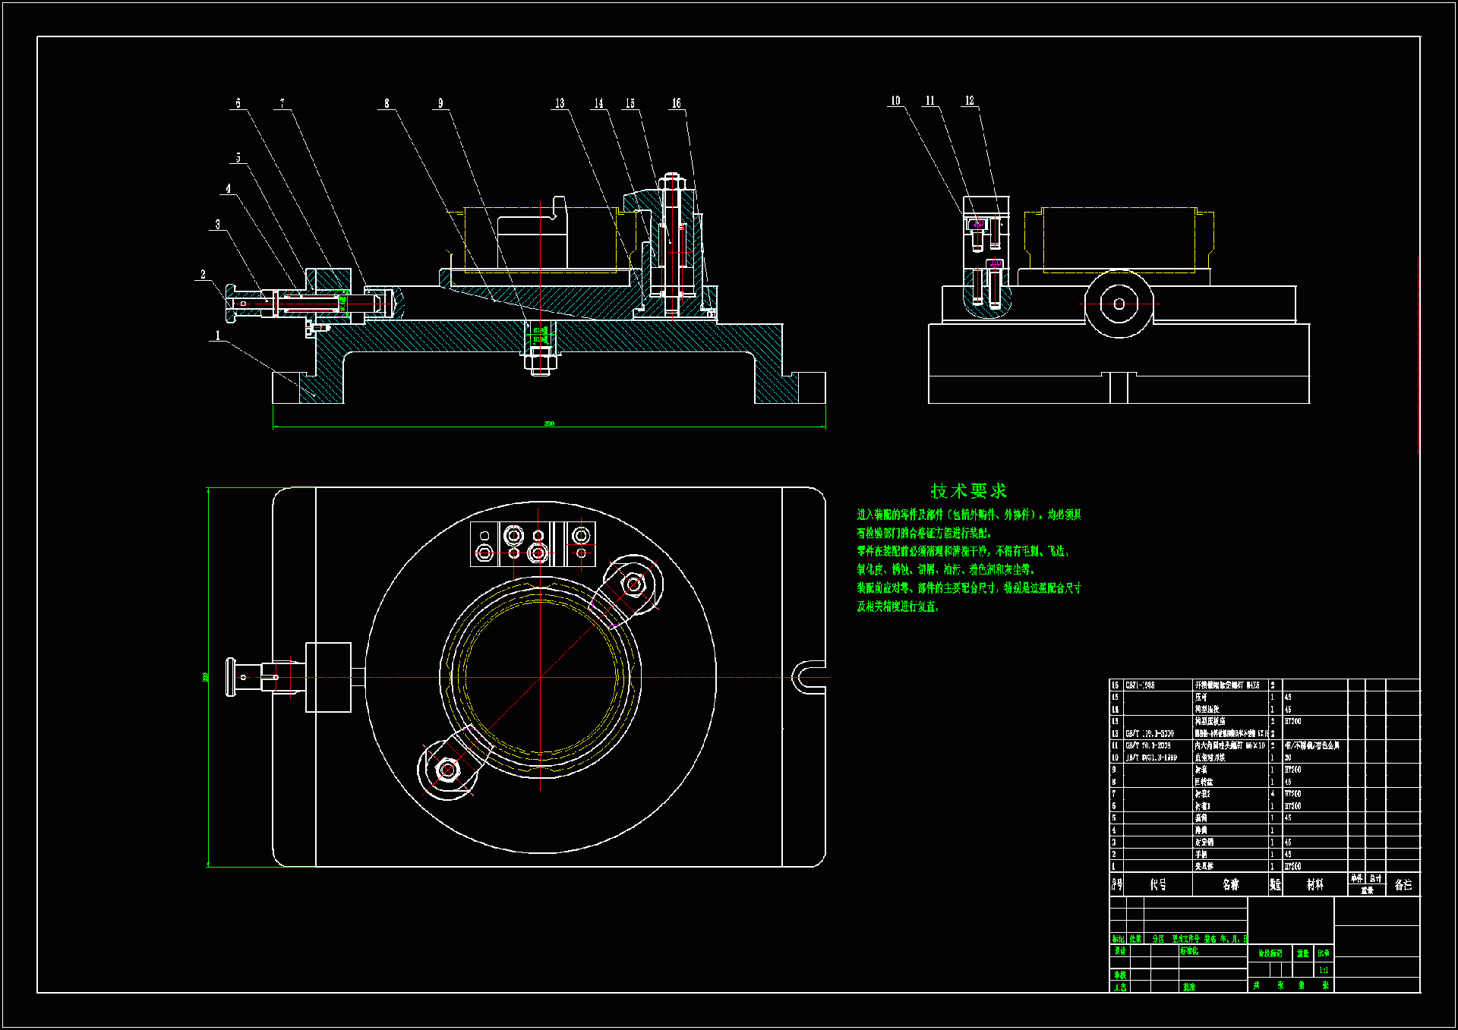Select part callout number 12 label
Viewport: 1458px width, 1030px height.
tap(969, 101)
